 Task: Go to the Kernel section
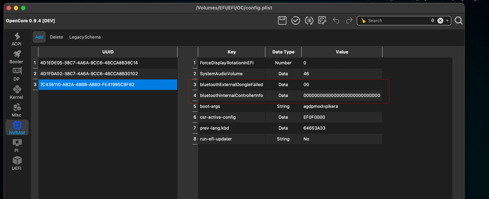[17, 93]
